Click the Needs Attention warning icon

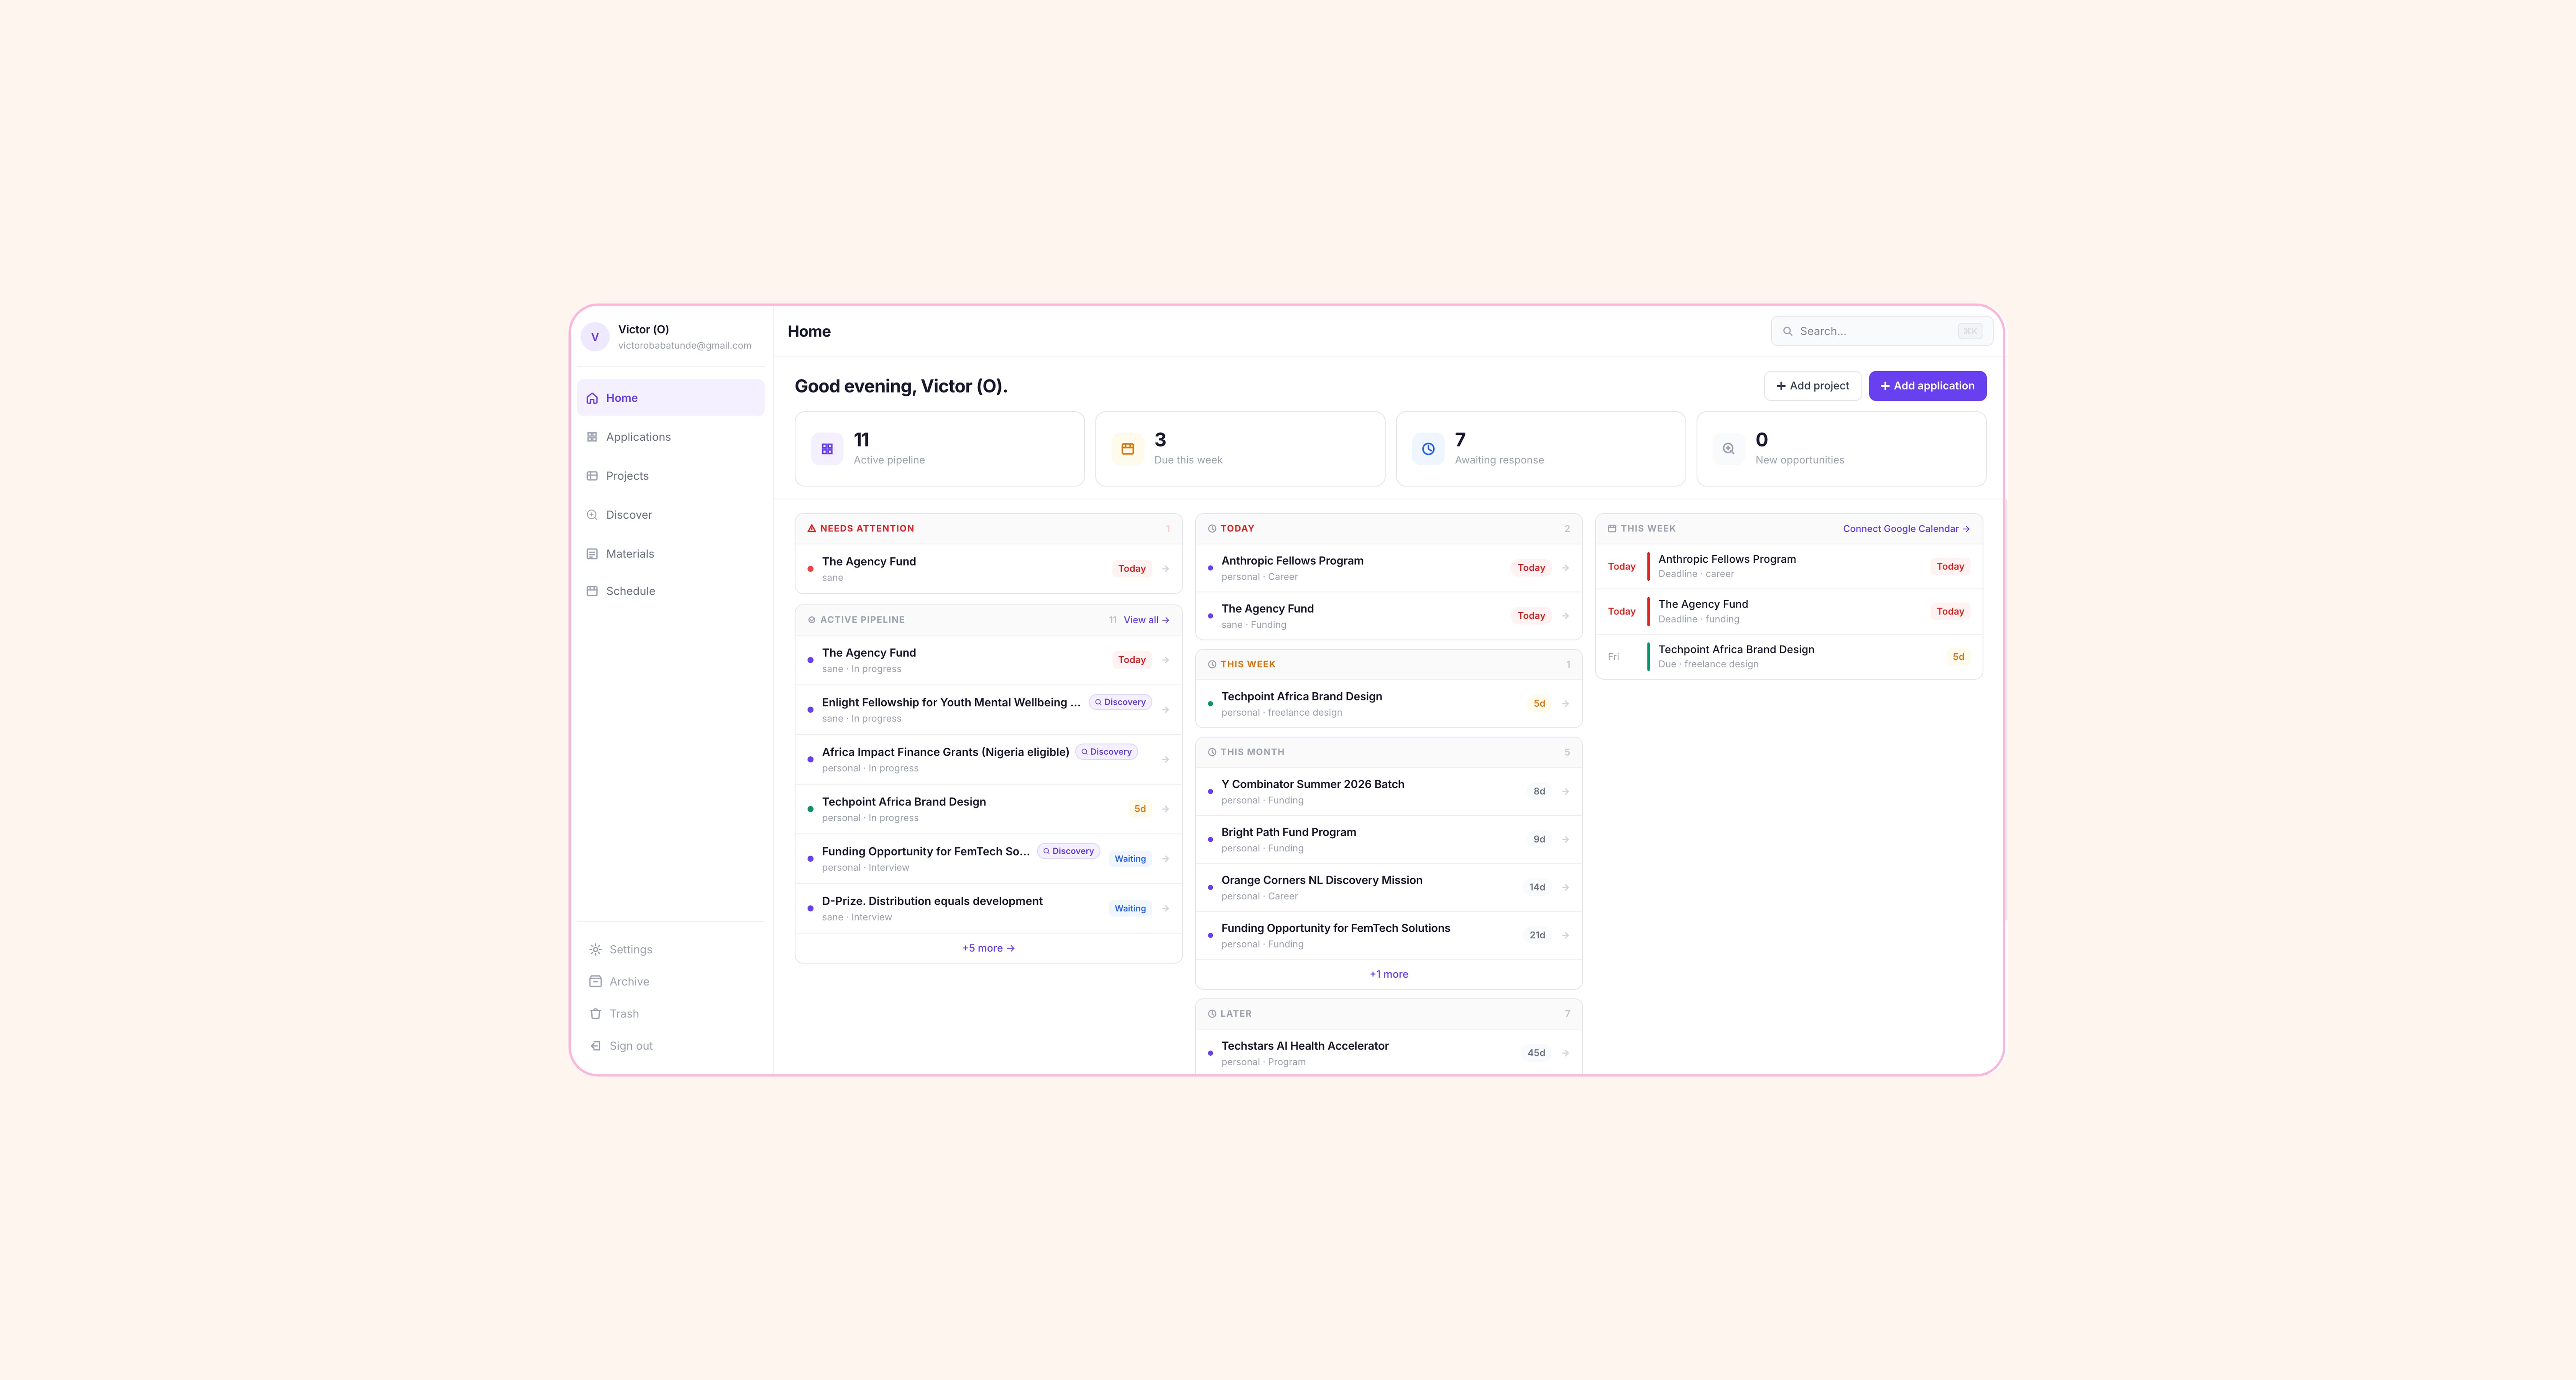click(812, 528)
